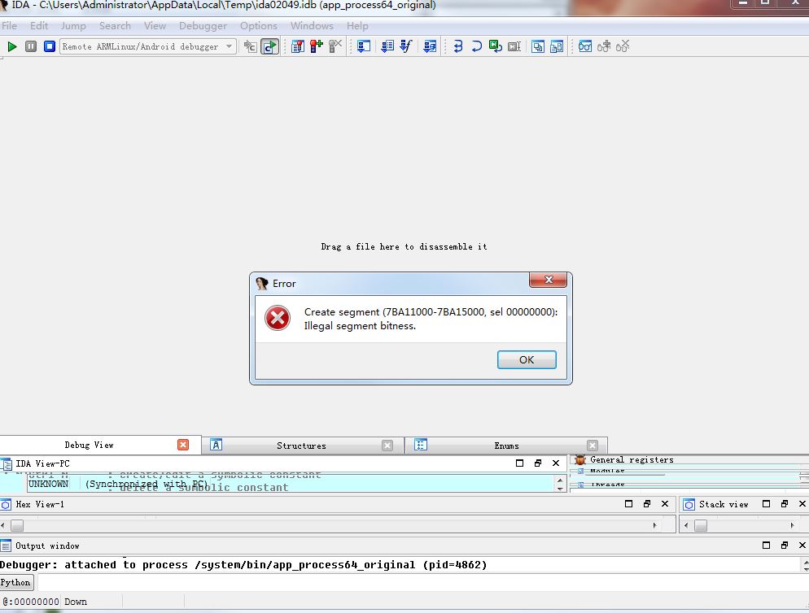
Task: Open the File menu
Action: pos(9,26)
